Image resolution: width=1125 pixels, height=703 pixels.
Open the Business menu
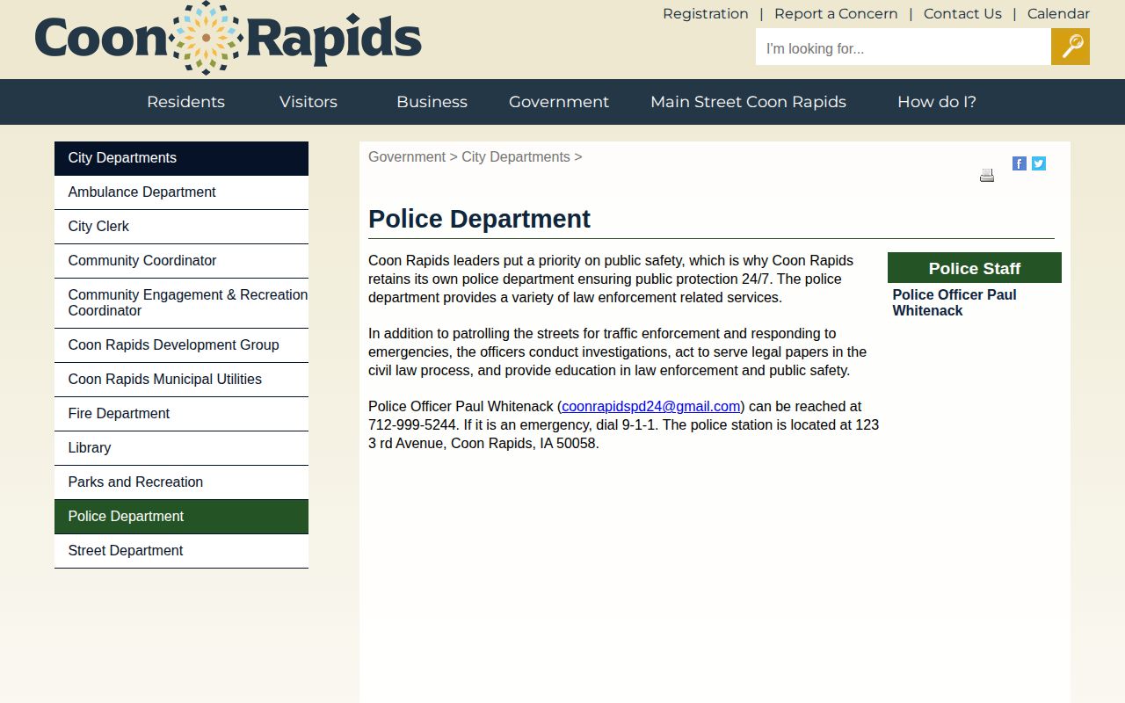tap(432, 102)
